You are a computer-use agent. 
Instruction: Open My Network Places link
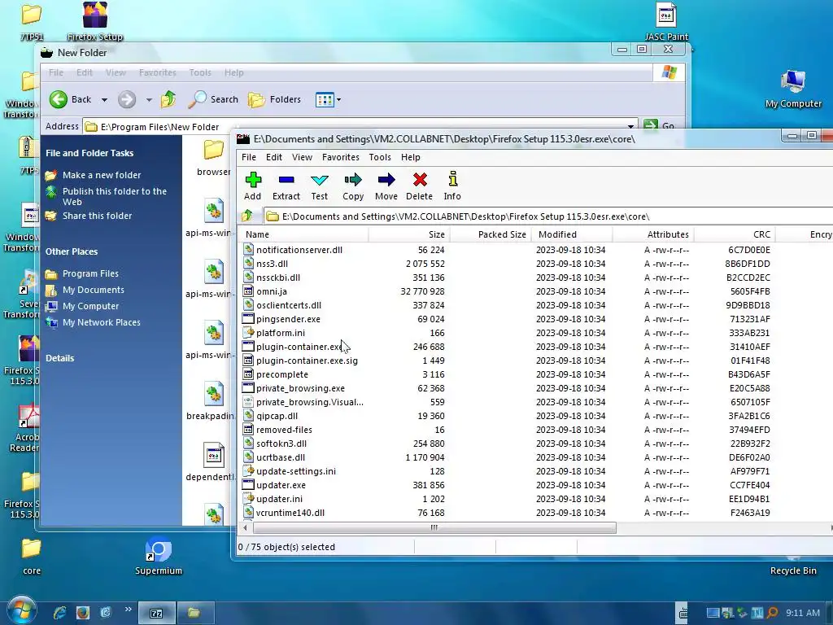point(101,322)
